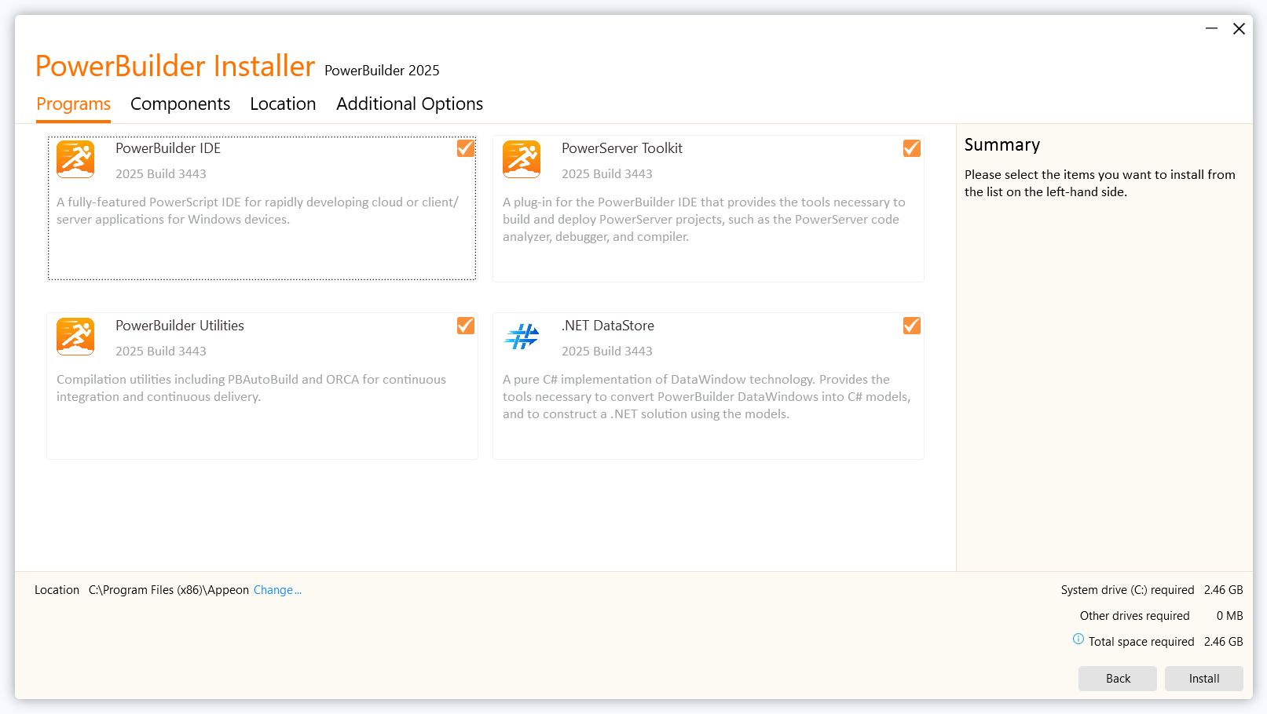Select the PowerBuilder IDE title text

168,148
